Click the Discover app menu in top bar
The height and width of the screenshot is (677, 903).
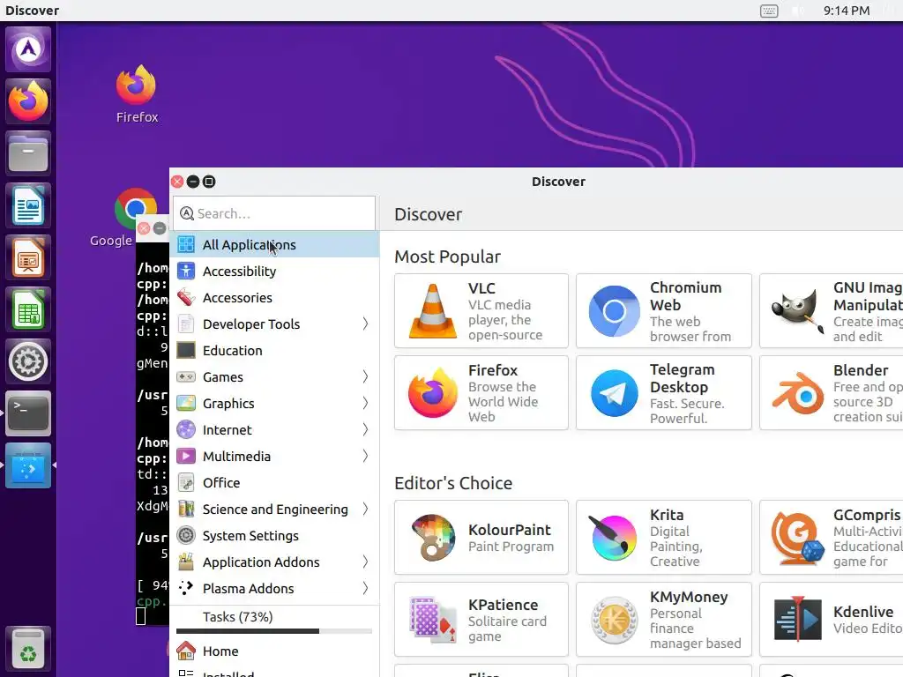coord(33,11)
